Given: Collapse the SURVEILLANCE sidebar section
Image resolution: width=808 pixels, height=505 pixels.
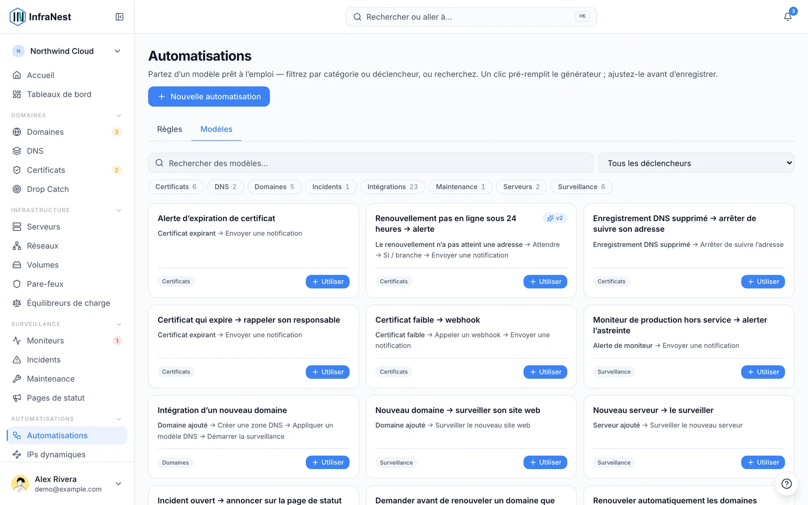Looking at the screenshot, I should pyautogui.click(x=119, y=324).
